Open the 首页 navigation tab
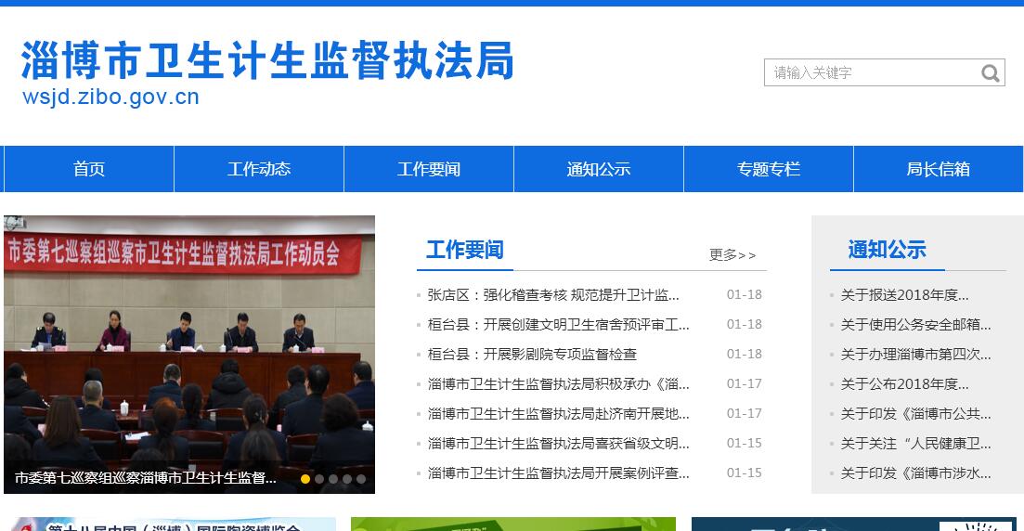 point(89,169)
